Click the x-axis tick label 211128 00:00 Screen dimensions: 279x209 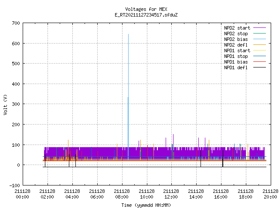[22, 194]
